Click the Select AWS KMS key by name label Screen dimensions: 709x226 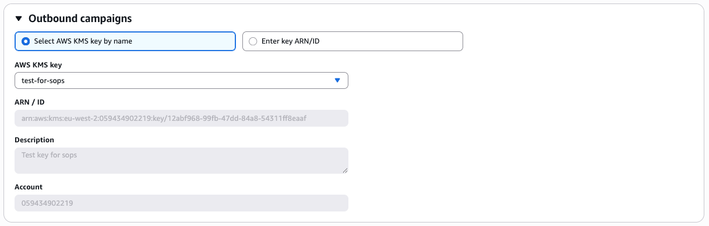click(x=87, y=41)
